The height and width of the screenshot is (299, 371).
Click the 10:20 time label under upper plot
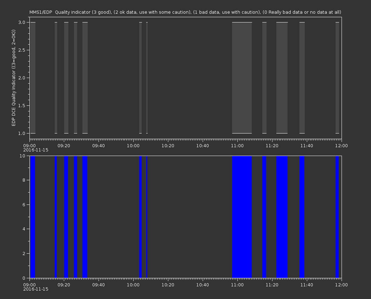point(168,145)
